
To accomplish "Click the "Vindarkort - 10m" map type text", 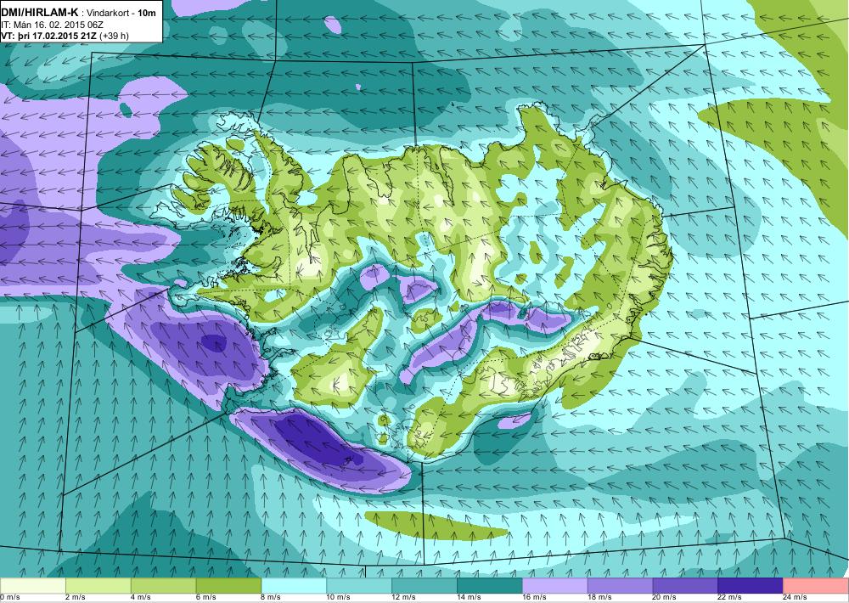I will pos(121,13).
